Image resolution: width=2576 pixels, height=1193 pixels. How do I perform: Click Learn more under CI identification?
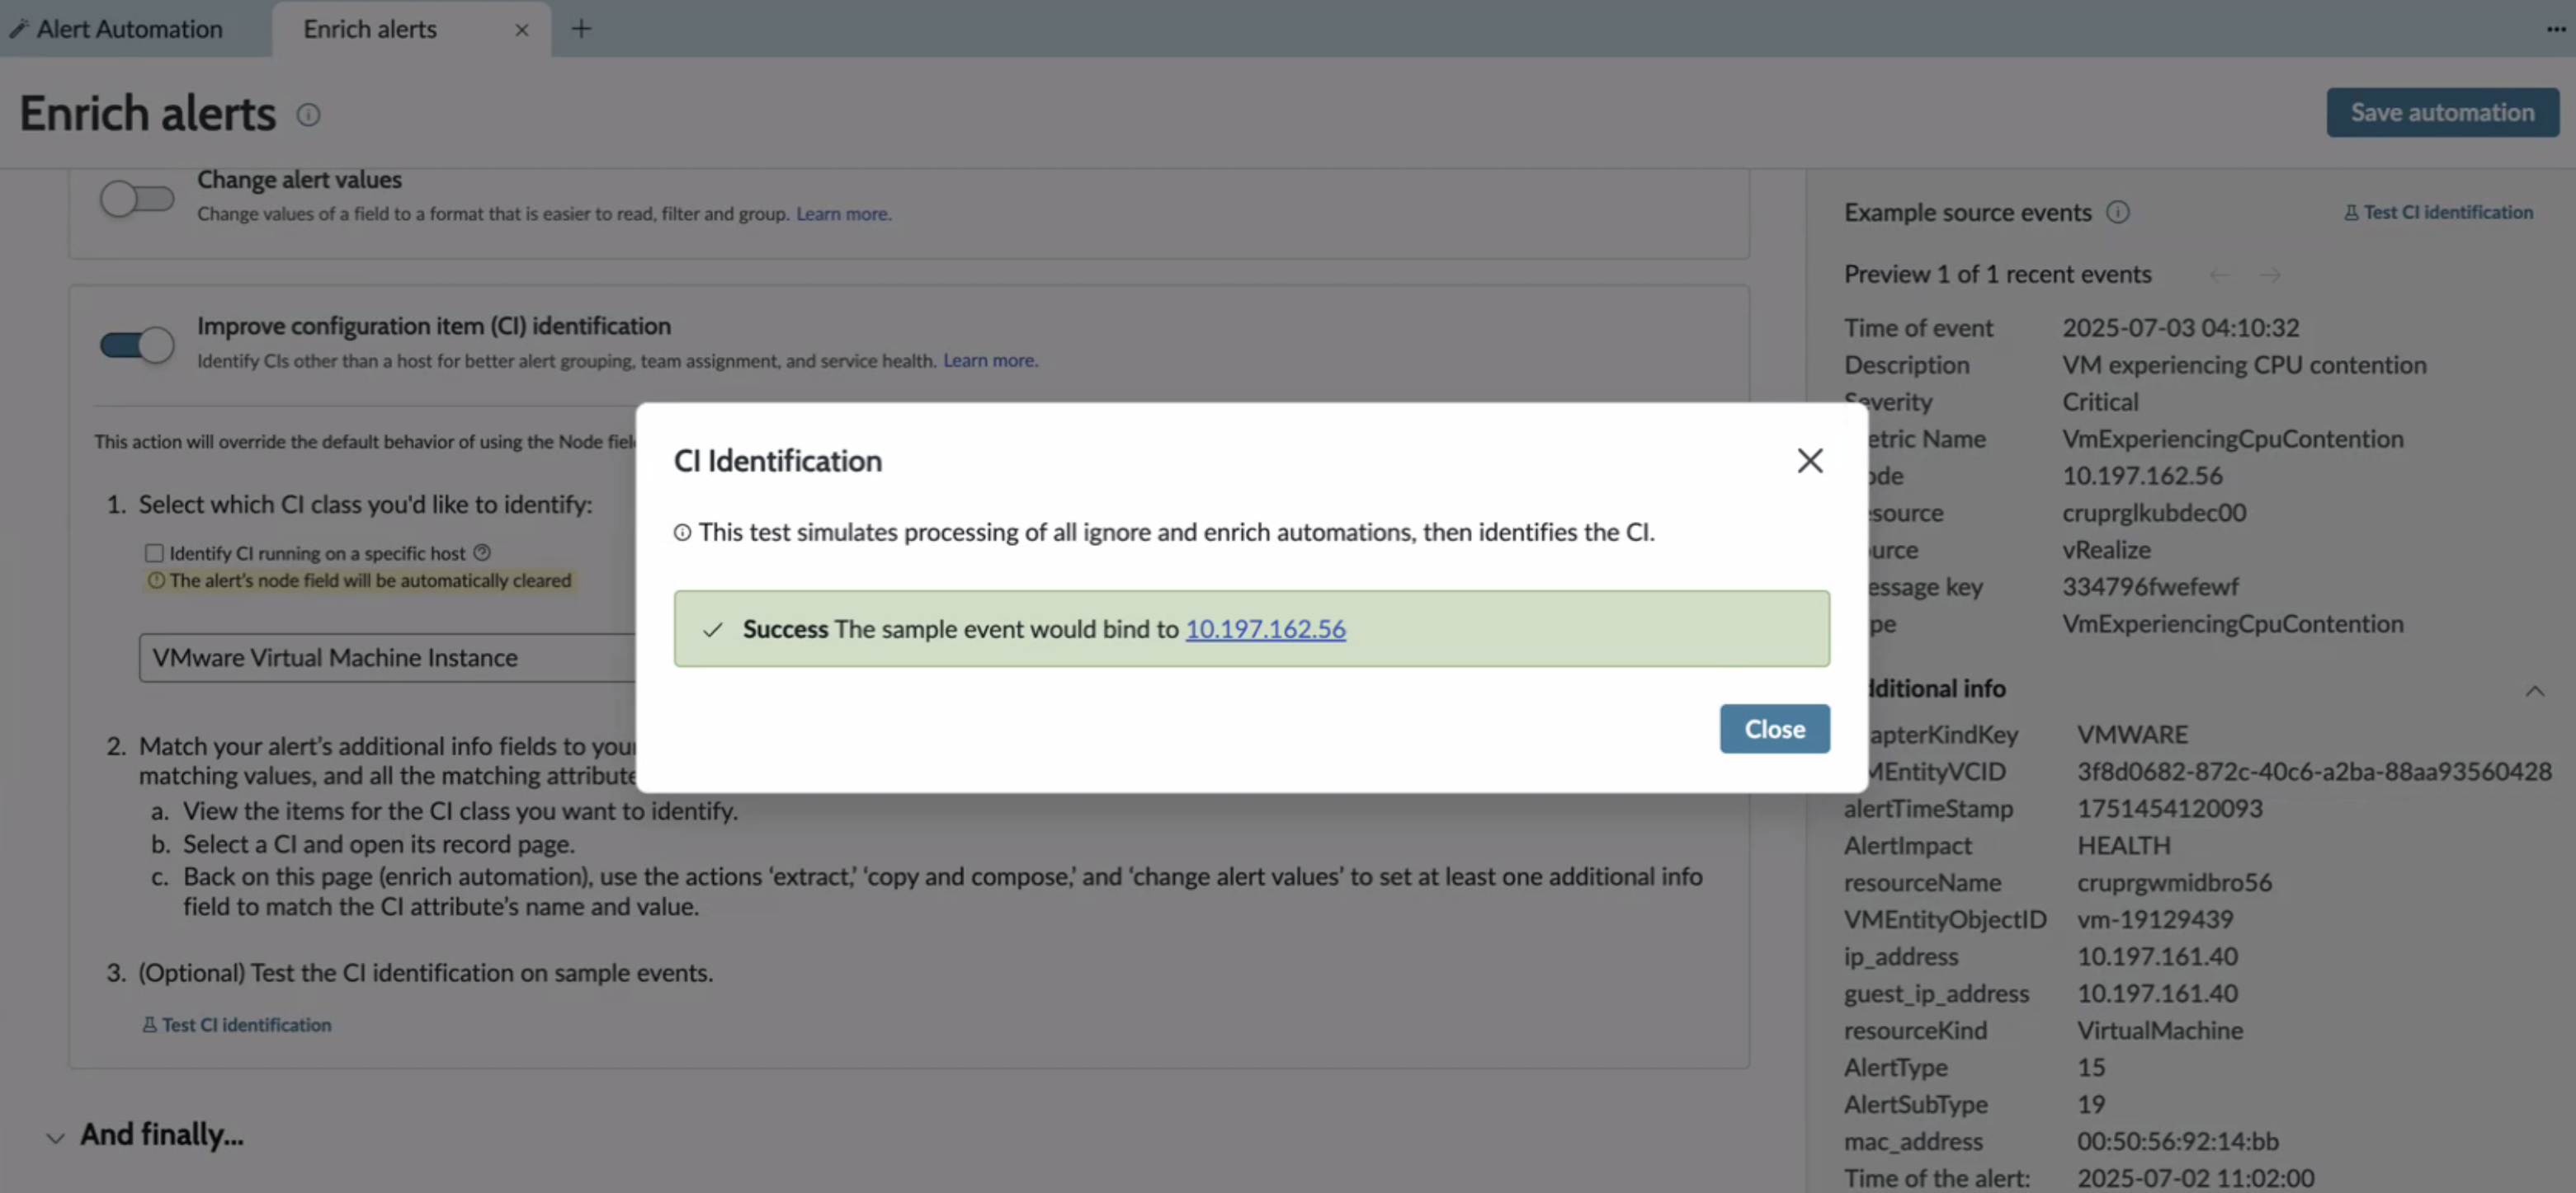click(990, 360)
